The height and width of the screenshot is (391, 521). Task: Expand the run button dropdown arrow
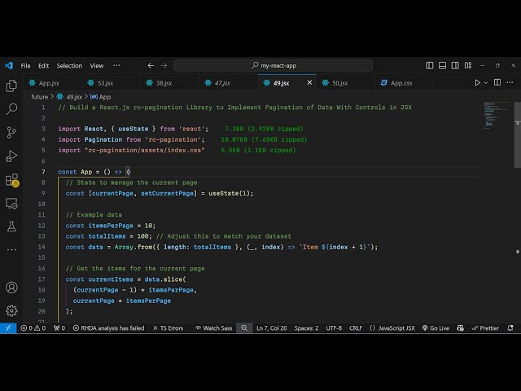[488, 83]
